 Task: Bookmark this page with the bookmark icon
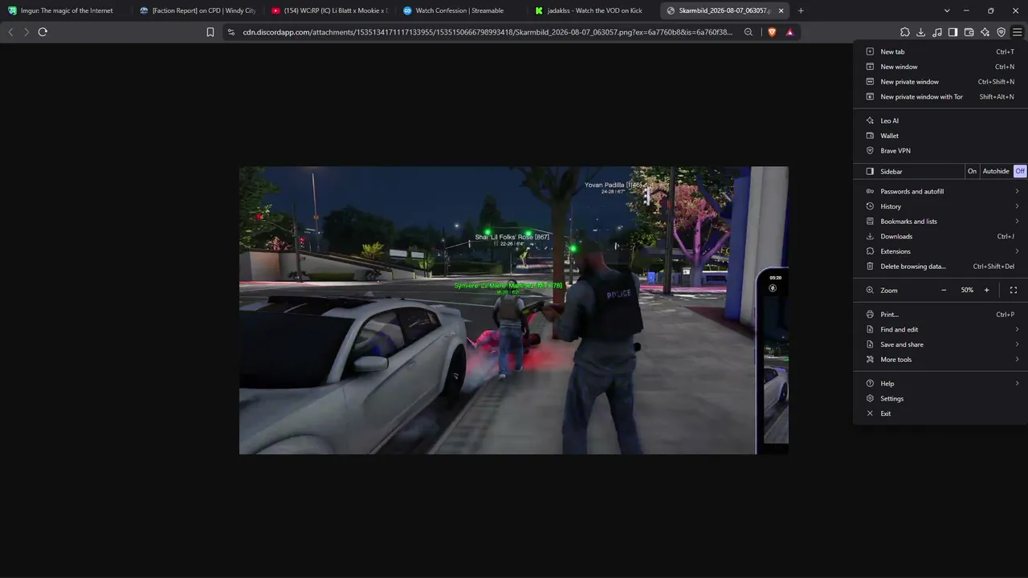[210, 32]
